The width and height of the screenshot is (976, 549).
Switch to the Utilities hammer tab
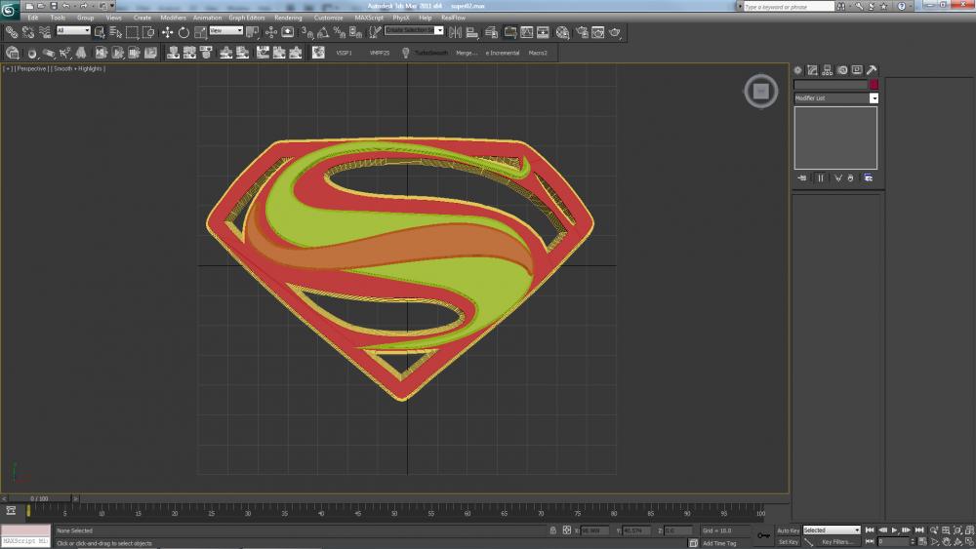872,70
